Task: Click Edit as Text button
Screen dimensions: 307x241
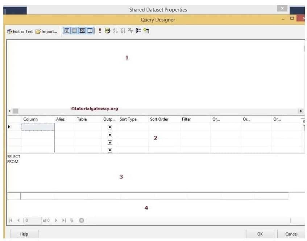Action: pyautogui.click(x=20, y=31)
